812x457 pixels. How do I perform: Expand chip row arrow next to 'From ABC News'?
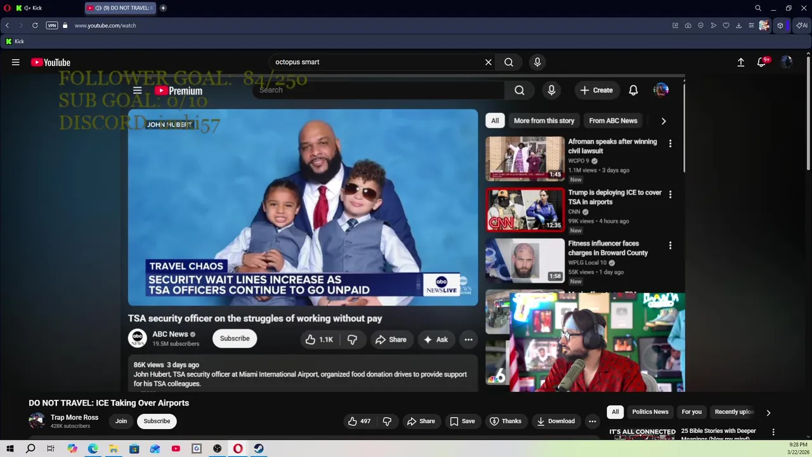[x=664, y=121]
